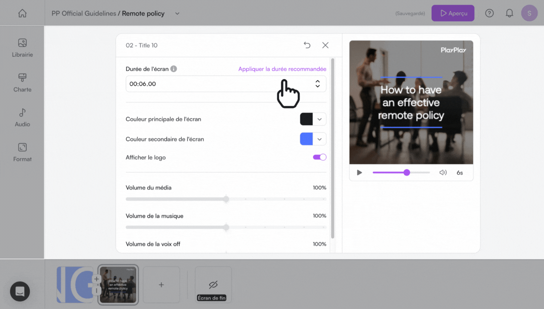Open Couleur principale de l'écran dropdown arrow
The height and width of the screenshot is (309, 544).
[320, 119]
